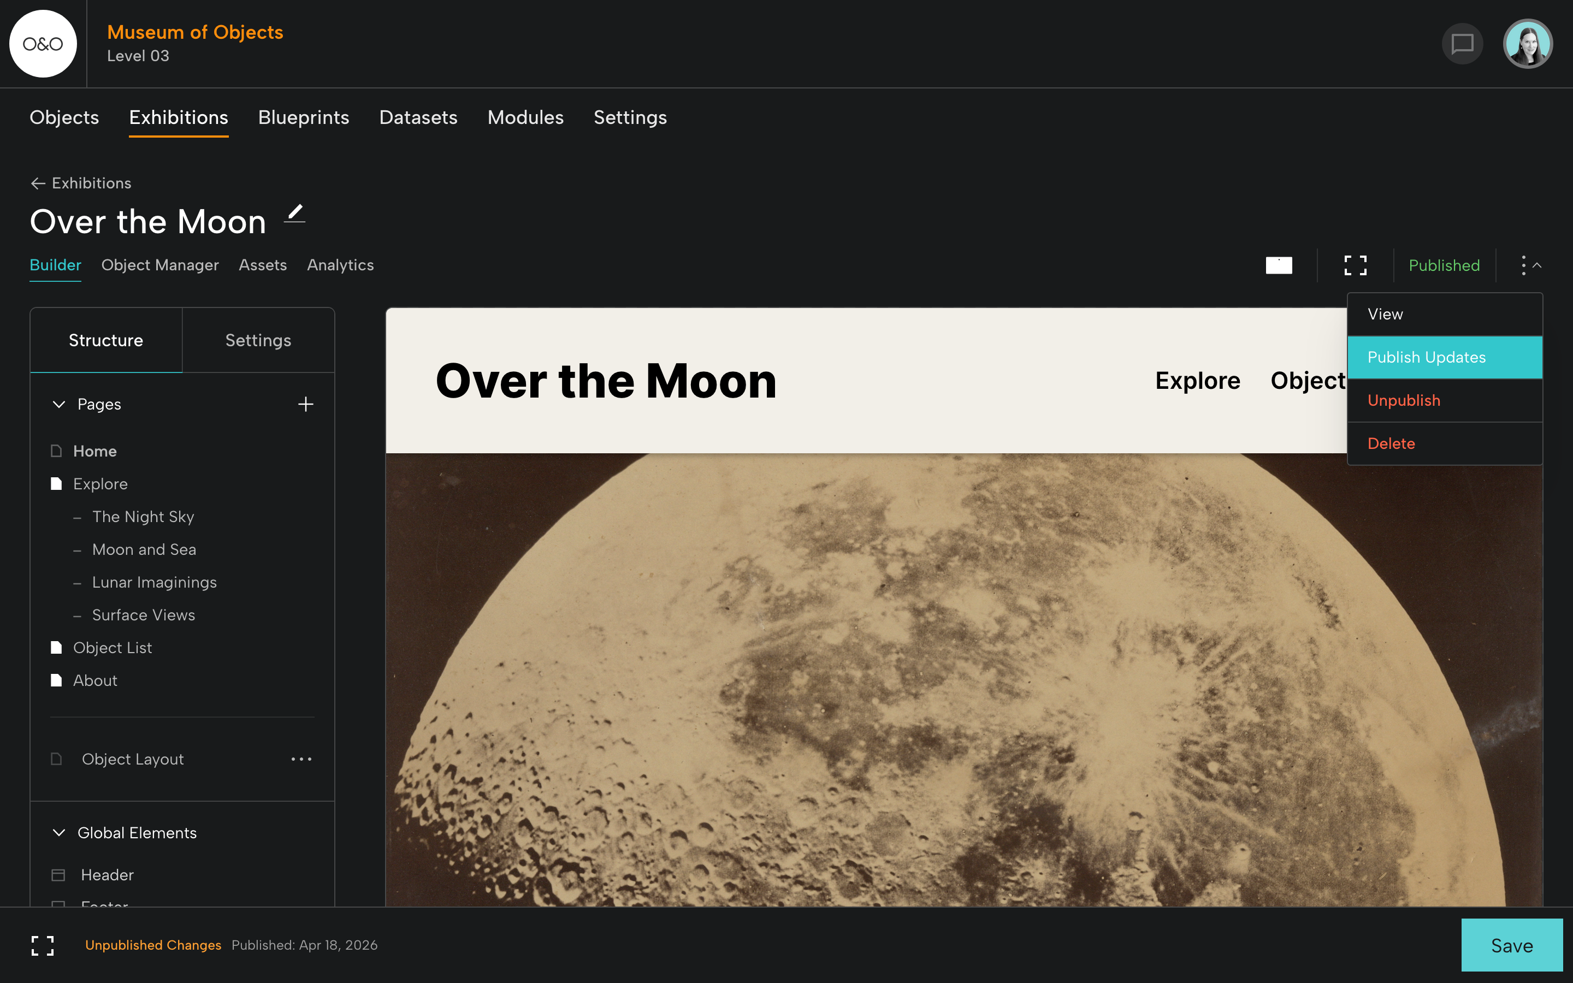Click the About page file icon
The width and height of the screenshot is (1573, 983).
tap(57, 680)
